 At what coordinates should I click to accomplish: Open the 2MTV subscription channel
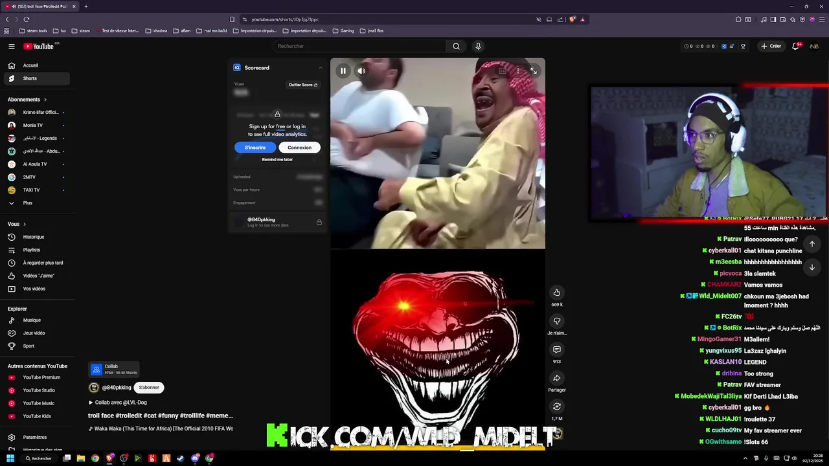(x=36, y=177)
